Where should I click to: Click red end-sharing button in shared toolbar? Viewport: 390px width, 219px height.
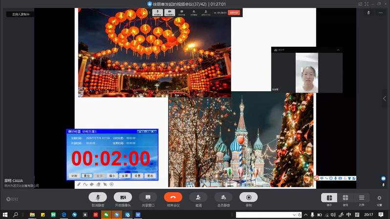pyautogui.click(x=234, y=13)
